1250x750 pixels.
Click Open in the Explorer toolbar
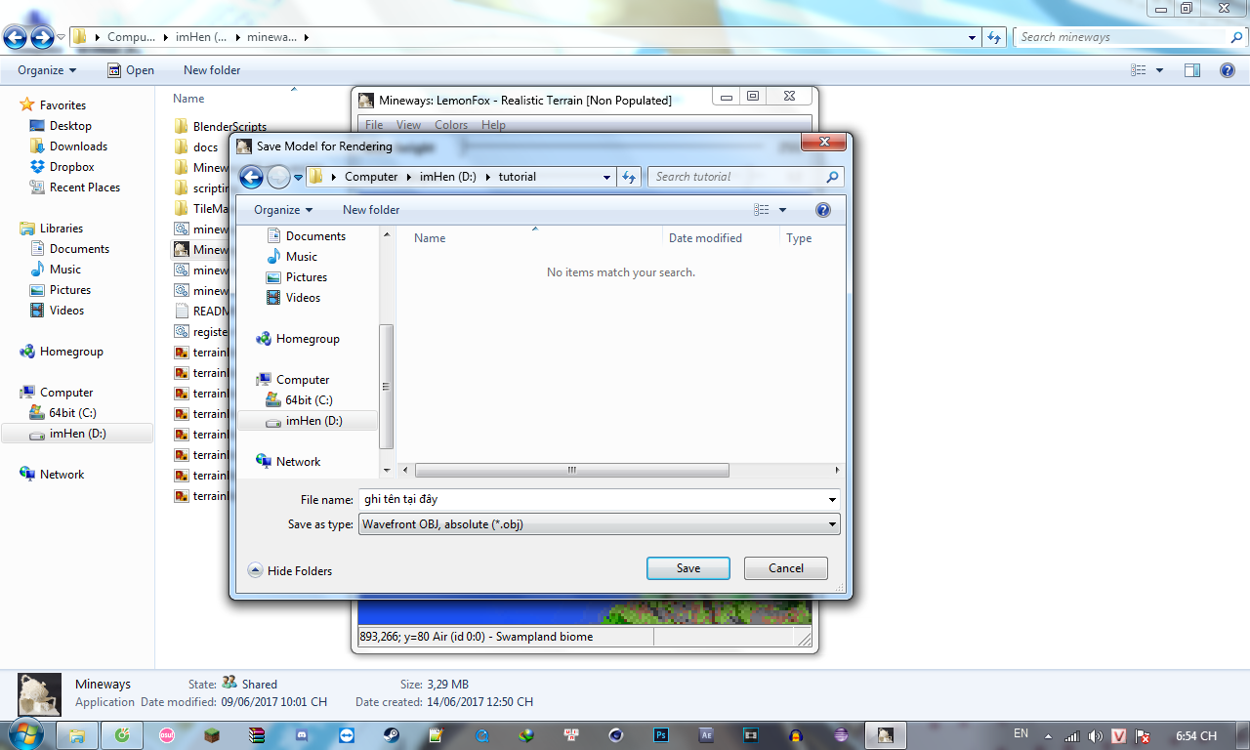click(131, 70)
